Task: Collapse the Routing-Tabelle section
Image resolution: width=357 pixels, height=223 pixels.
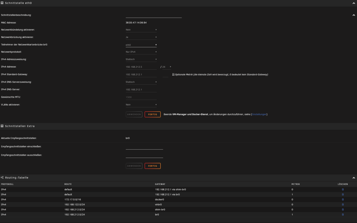Action: click(x=353, y=178)
